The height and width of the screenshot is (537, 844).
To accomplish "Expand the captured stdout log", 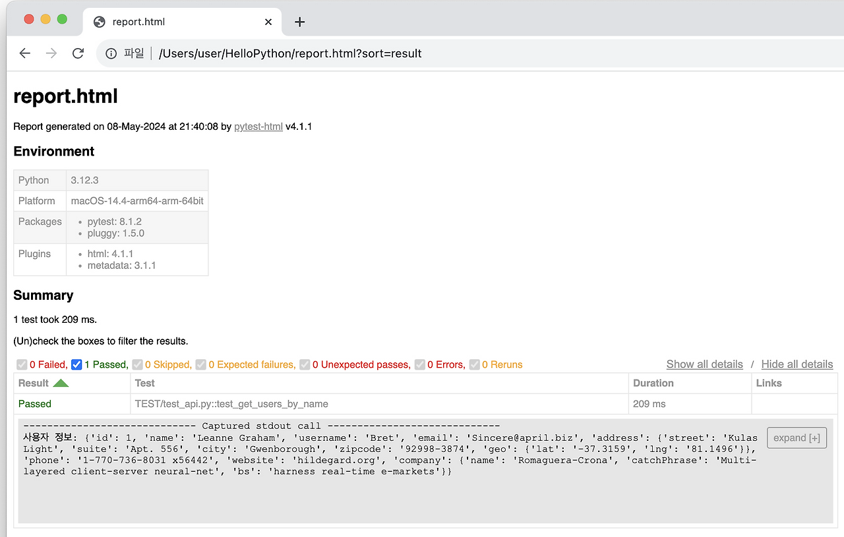I will coord(797,438).
